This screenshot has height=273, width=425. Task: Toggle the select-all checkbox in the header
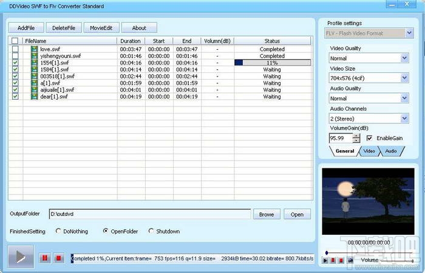click(x=15, y=41)
